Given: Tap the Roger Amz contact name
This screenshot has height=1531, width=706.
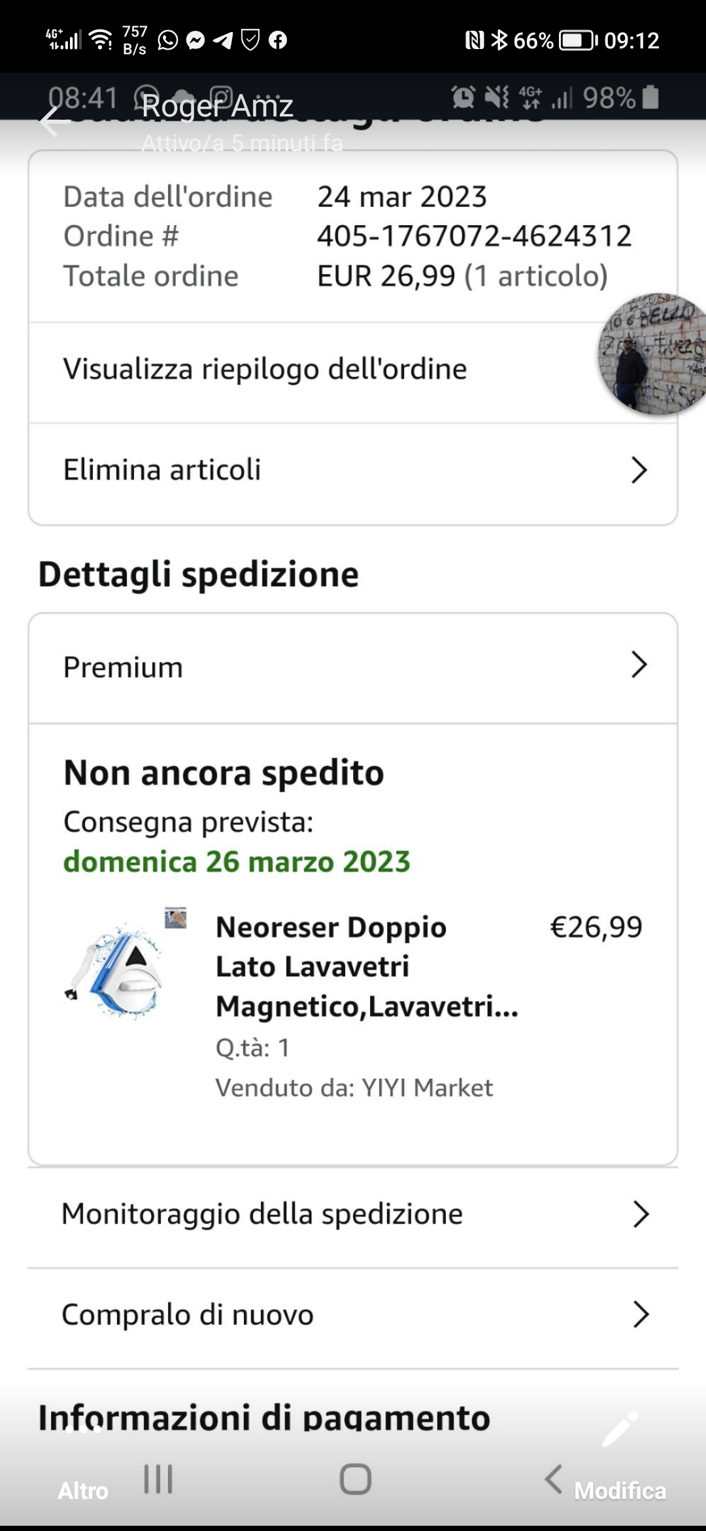Looking at the screenshot, I should (x=218, y=107).
